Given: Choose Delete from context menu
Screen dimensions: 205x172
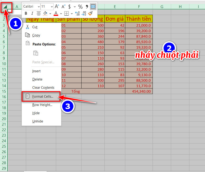Looking at the screenshot, I should pyautogui.click(x=42, y=79).
